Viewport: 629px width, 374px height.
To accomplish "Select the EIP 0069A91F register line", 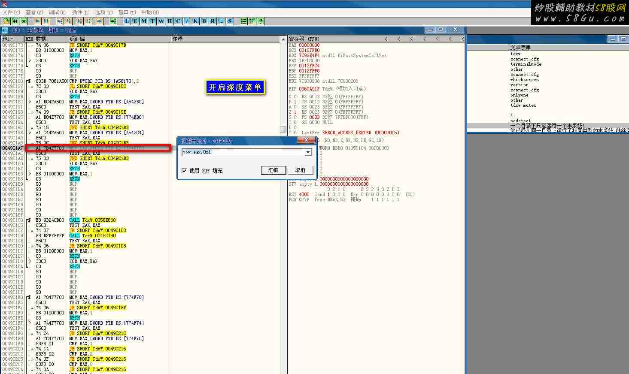I will (x=328, y=89).
